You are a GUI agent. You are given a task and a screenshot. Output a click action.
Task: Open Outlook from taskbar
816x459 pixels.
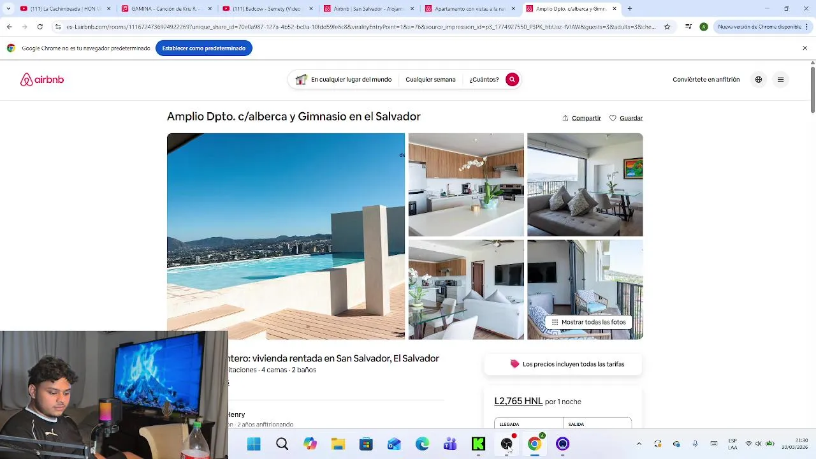tap(394, 444)
